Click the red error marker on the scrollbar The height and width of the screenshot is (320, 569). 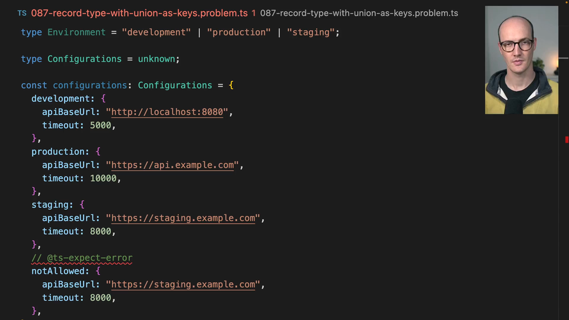pyautogui.click(x=567, y=140)
